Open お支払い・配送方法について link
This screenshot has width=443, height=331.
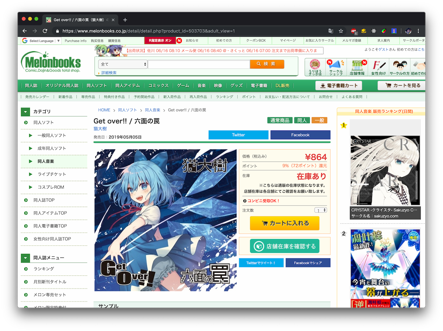pyautogui.click(x=287, y=97)
